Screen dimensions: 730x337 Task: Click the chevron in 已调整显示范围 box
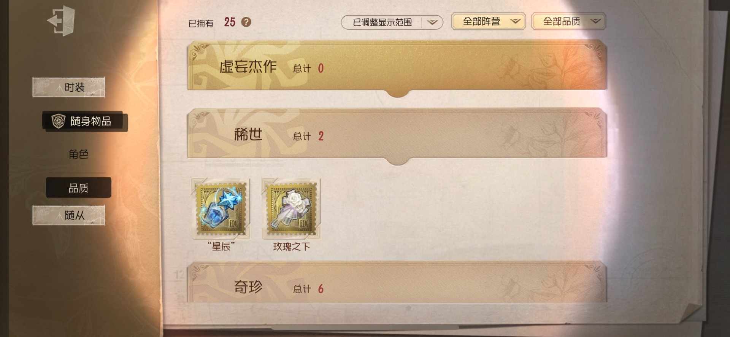[x=432, y=22]
